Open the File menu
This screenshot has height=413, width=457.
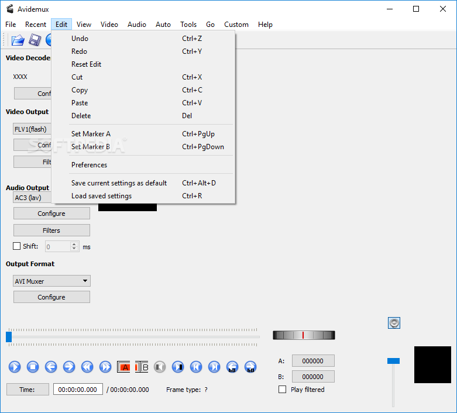tap(11, 25)
